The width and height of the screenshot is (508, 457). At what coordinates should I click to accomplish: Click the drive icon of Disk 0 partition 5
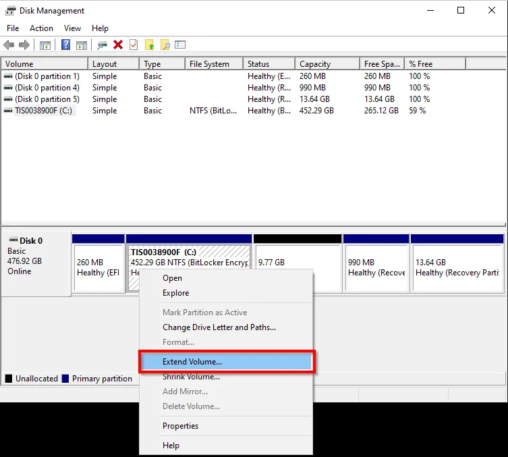click(8, 99)
